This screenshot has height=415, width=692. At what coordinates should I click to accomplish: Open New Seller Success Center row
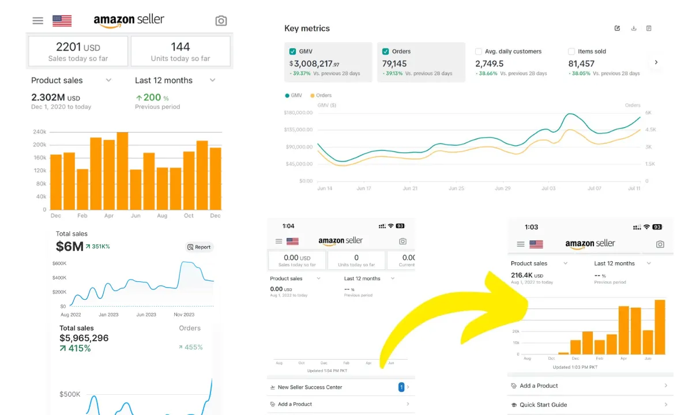[340, 387]
